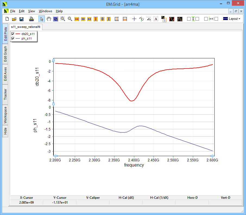The width and height of the screenshot is (246, 215).
Task: Open the Windows menu
Action: point(45,11)
